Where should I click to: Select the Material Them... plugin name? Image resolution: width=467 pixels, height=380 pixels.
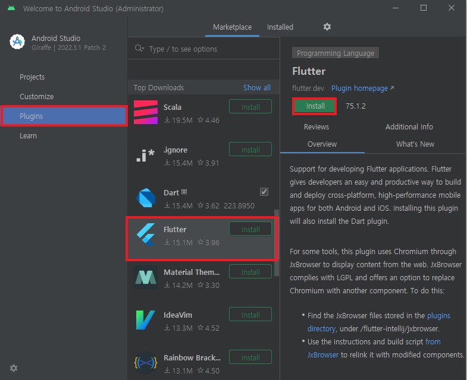[x=191, y=272]
